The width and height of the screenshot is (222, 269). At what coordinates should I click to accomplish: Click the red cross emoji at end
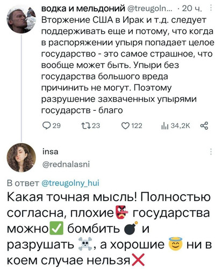tap(138, 259)
